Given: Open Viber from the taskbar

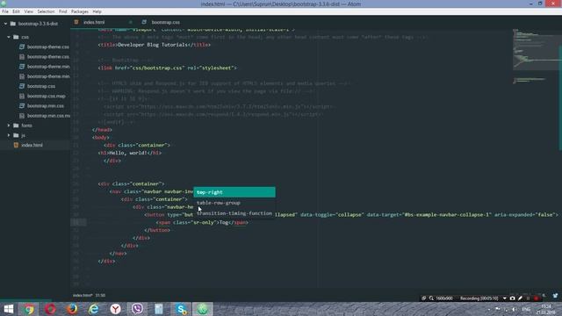Looking at the screenshot, I should 137,309.
